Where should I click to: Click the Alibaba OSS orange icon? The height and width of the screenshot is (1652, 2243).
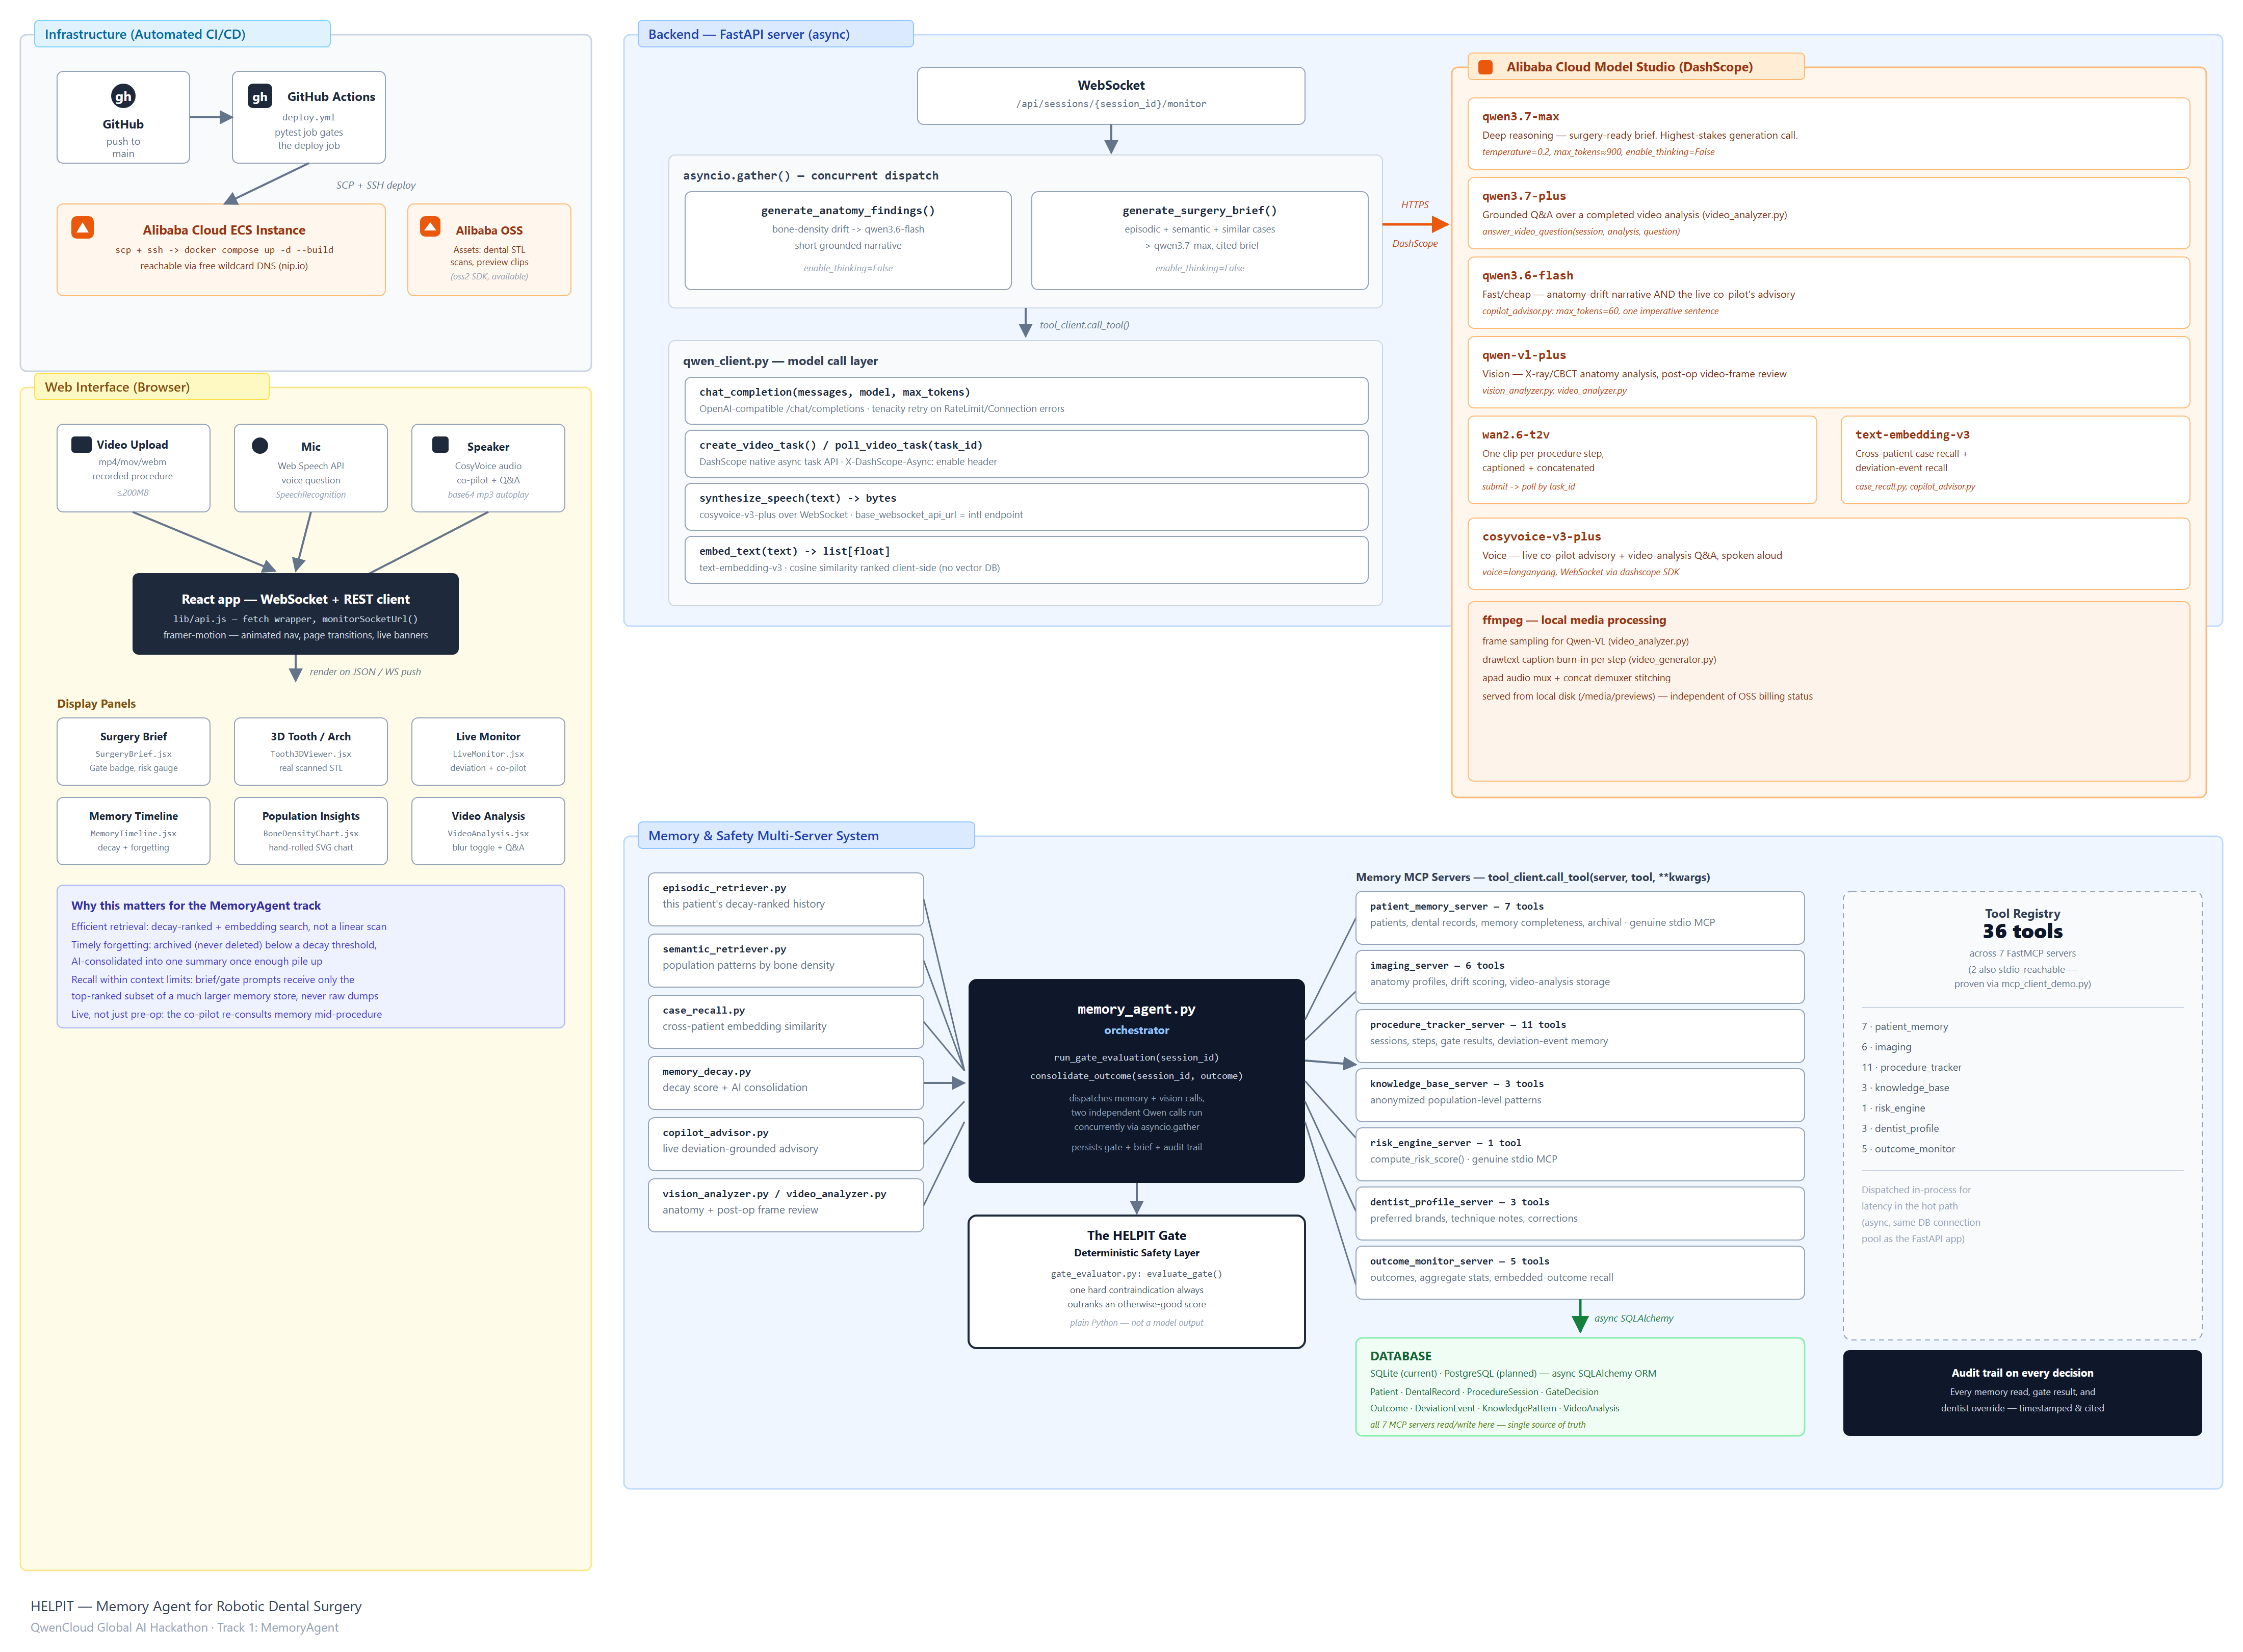(x=430, y=227)
